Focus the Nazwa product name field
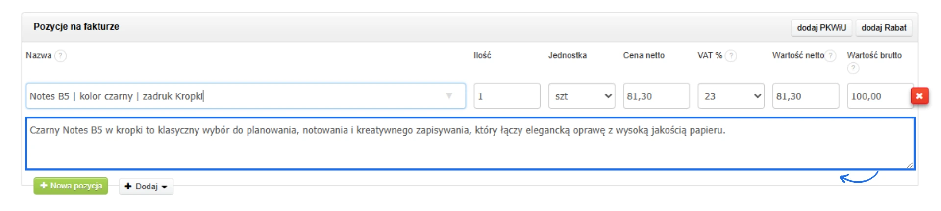Viewport: 941px width, 211px height. (235, 96)
